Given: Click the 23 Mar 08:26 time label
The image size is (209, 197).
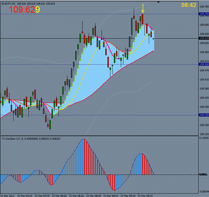Looking at the screenshot, I should [77, 196].
